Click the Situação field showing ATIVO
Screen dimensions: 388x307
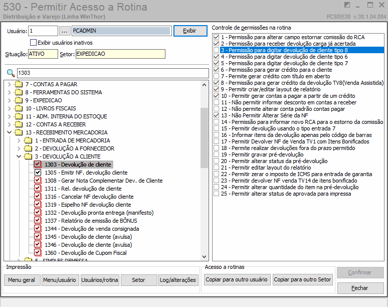point(43,54)
